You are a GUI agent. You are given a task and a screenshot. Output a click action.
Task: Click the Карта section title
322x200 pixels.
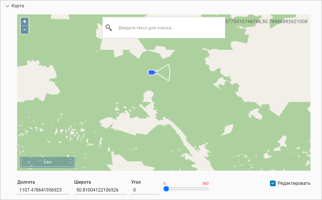[x=18, y=6]
